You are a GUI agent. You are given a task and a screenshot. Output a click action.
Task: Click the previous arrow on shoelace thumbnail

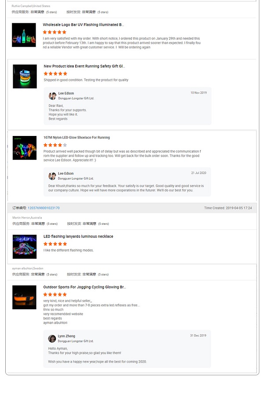click(17, 153)
